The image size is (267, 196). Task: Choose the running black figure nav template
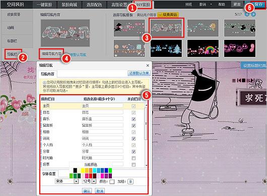point(129,28)
